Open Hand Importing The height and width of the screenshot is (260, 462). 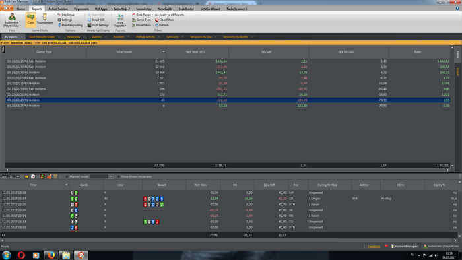70,25
